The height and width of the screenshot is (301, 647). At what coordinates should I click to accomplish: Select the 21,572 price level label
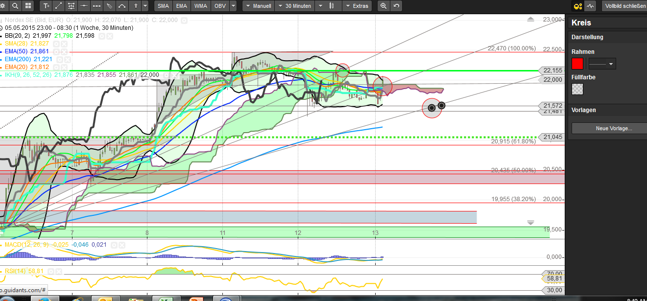click(x=552, y=105)
